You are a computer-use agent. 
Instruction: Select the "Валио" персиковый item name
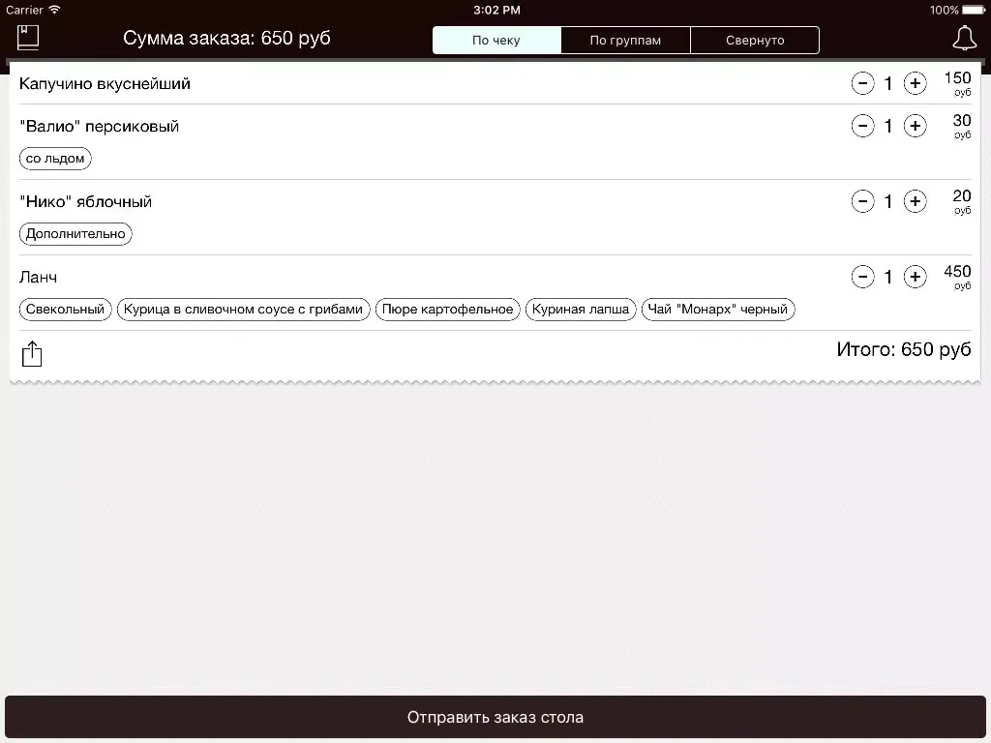pyautogui.click(x=100, y=127)
